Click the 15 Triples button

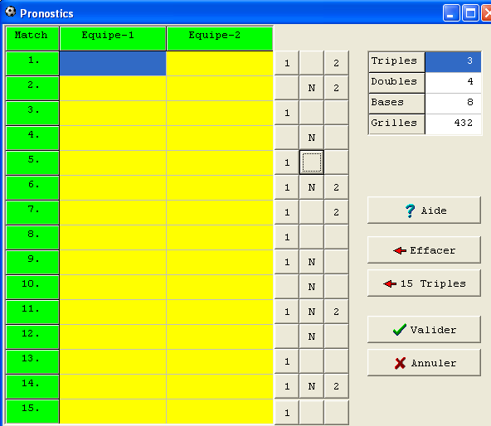coord(424,283)
